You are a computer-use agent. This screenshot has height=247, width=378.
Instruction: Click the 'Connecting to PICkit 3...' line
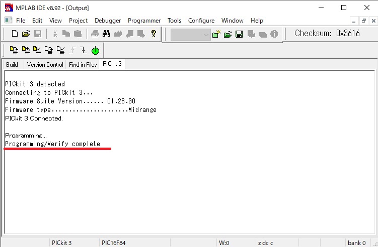pos(49,92)
